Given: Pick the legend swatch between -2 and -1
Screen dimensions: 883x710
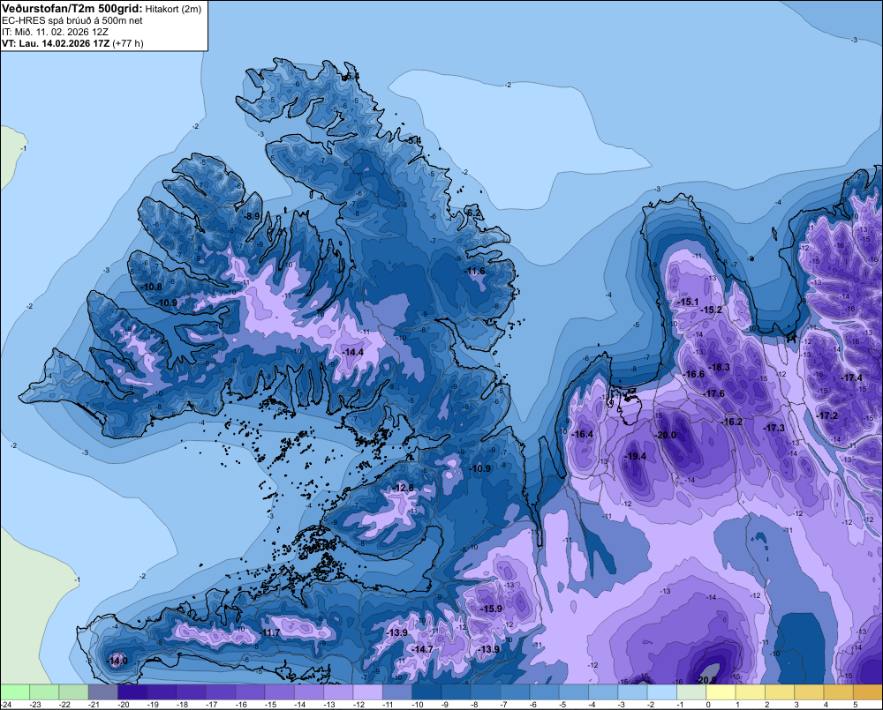Looking at the screenshot, I should (662, 691).
